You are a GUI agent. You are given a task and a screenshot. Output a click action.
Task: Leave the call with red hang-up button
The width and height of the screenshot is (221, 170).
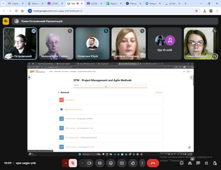(x=153, y=163)
